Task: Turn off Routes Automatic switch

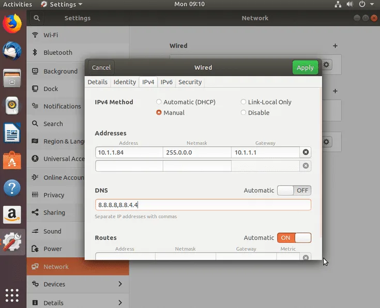Action: coord(294,238)
